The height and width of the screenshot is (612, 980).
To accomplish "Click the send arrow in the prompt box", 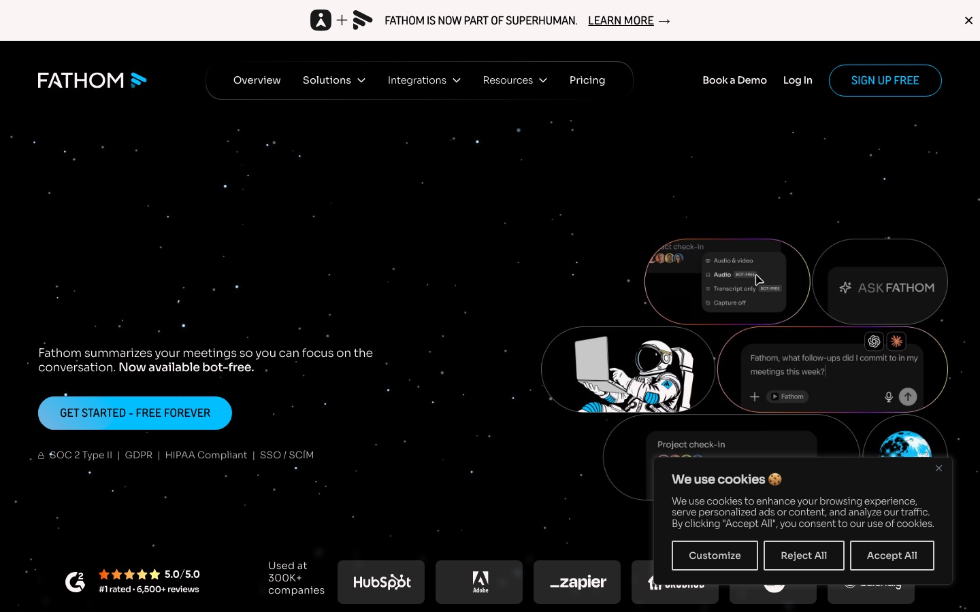I will click(x=908, y=396).
